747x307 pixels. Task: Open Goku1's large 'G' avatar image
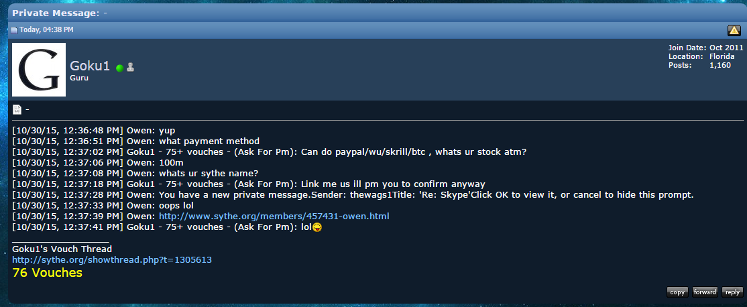39,70
